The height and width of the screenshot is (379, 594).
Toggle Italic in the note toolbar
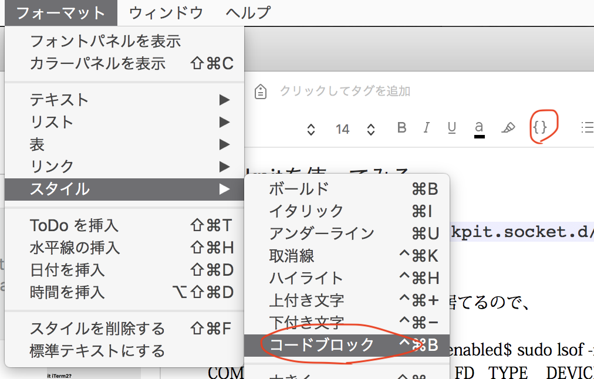click(427, 128)
